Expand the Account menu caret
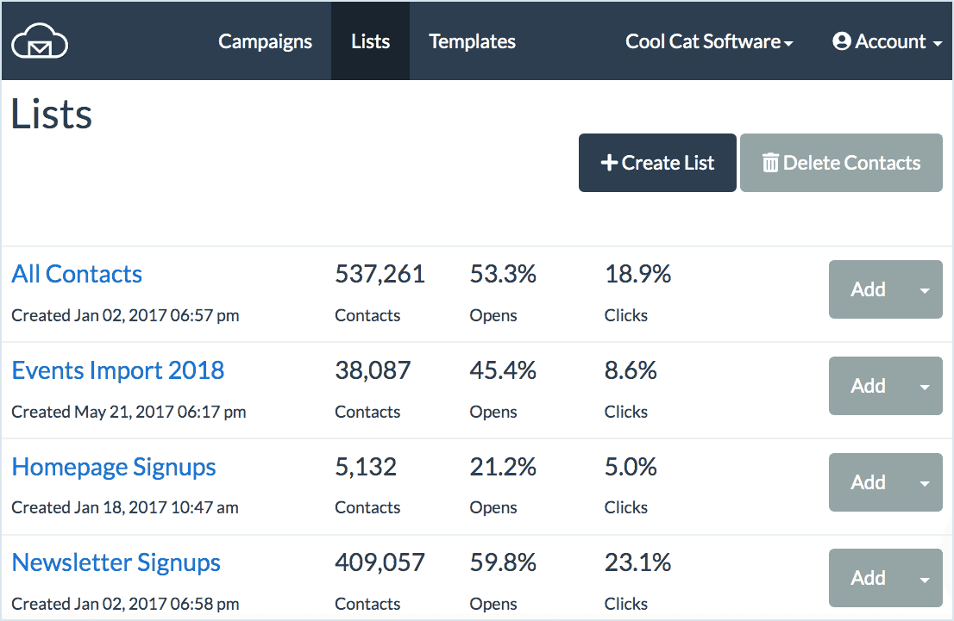Viewport: 954px width, 621px height. pyautogui.click(x=938, y=43)
